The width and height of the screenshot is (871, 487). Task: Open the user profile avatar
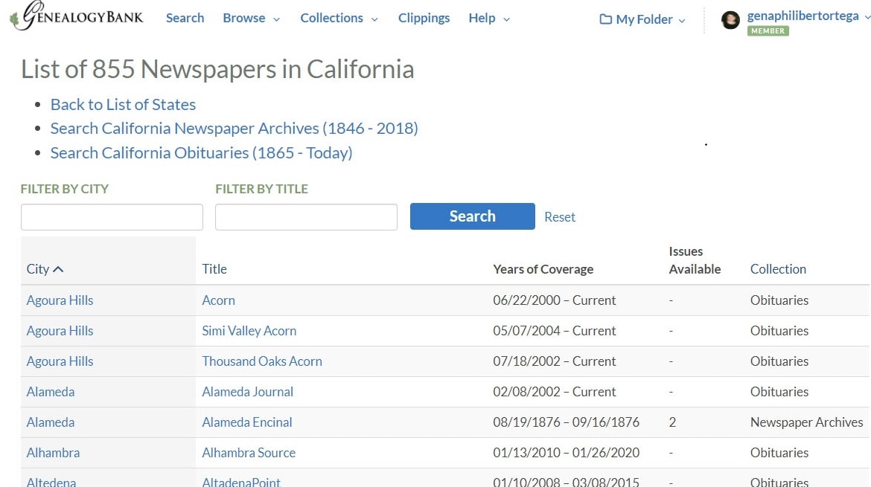[730, 20]
